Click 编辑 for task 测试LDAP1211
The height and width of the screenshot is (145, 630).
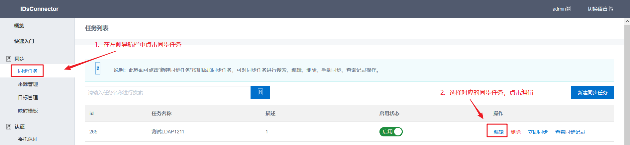498,132
